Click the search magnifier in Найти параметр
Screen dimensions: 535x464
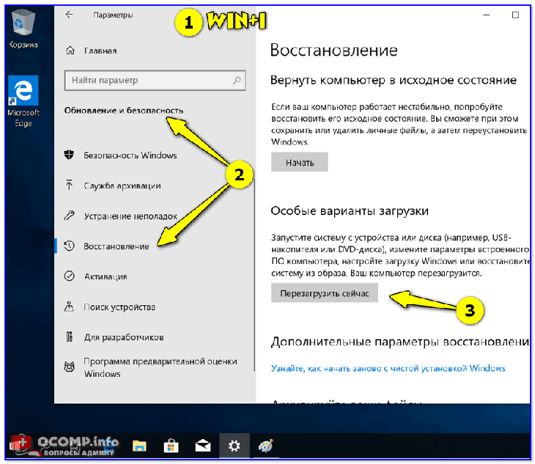click(x=237, y=81)
